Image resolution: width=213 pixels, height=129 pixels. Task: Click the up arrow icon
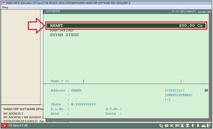[193, 126]
